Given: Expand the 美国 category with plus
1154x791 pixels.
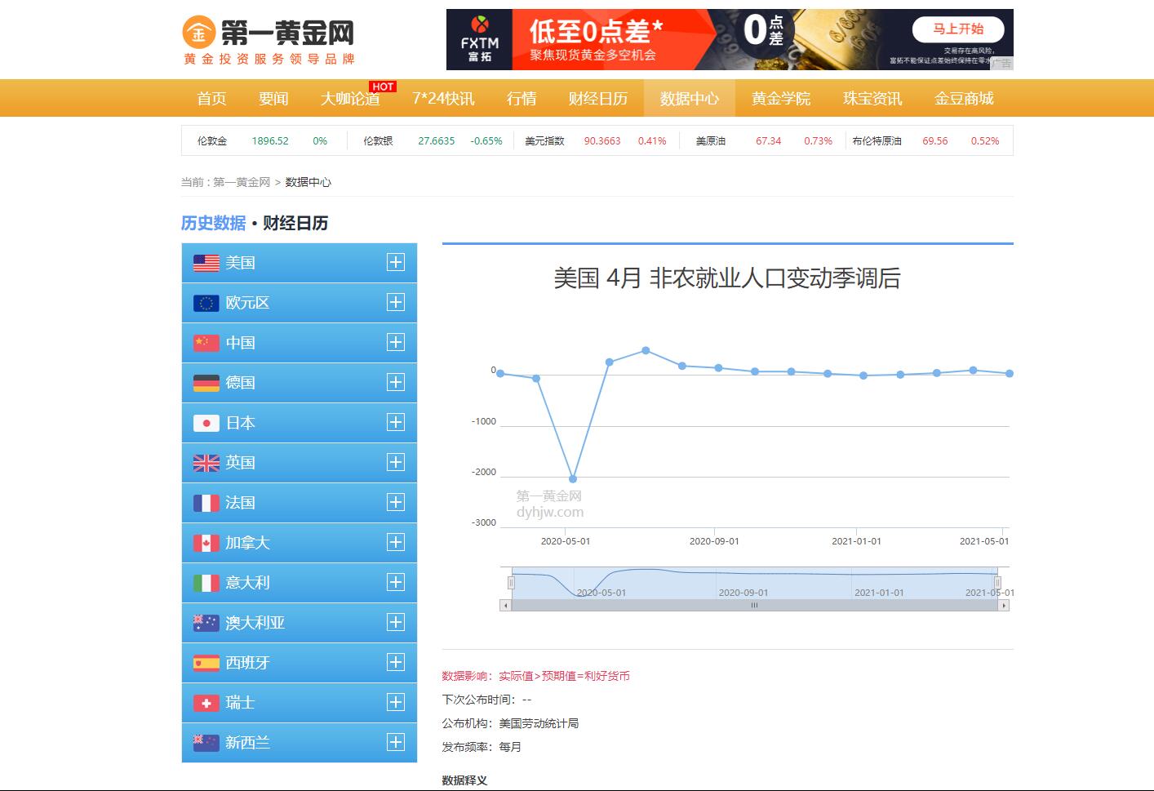Looking at the screenshot, I should pos(396,262).
